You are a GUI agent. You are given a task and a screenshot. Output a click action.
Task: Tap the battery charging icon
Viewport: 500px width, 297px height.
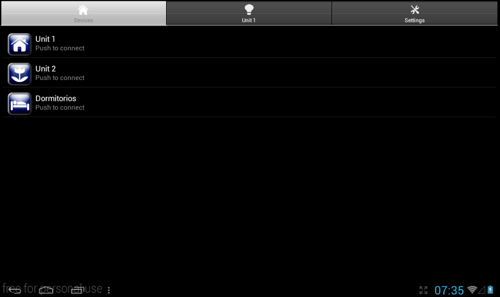click(491, 290)
